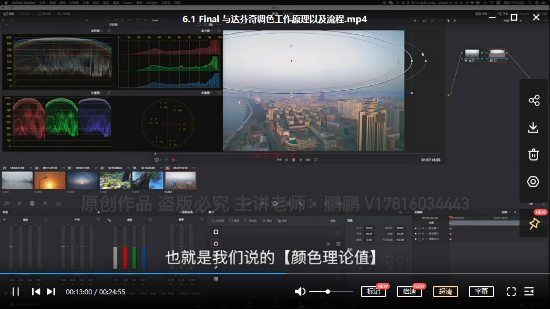Click the red mute audio icon under viewer
Viewport: 550px width, 309px height.
tap(174, 160)
